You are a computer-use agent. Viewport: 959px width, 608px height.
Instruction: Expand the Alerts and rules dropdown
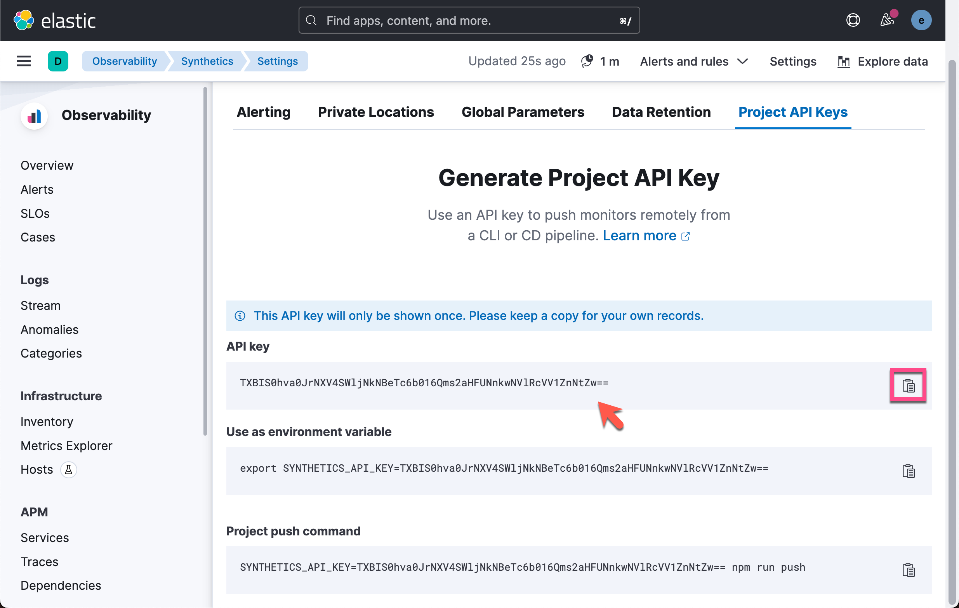[694, 61]
